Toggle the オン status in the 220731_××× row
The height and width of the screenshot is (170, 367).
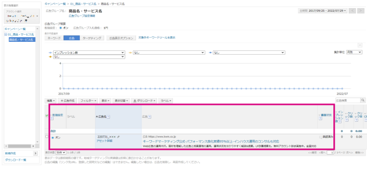53,138
